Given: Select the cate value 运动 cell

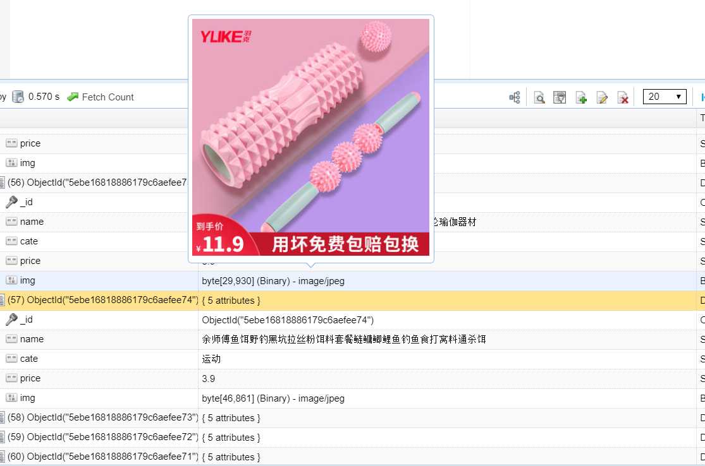Looking at the screenshot, I should tap(212, 359).
